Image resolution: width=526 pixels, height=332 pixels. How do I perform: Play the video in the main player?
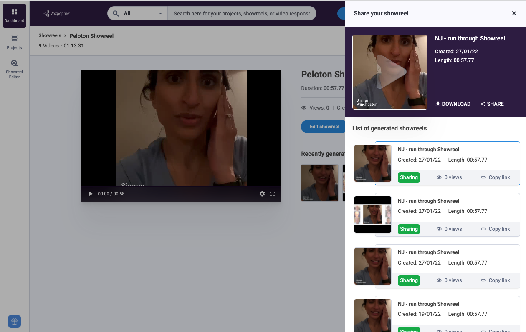pyautogui.click(x=91, y=194)
